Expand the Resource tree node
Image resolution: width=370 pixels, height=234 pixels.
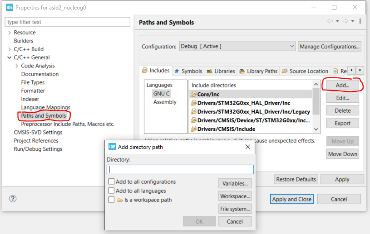[x=10, y=33]
